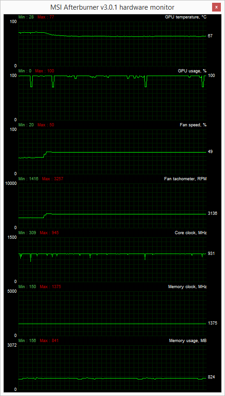Click 'Min : 156' in memory usage graph
Viewport: 225px width, 396px height.
point(27,341)
